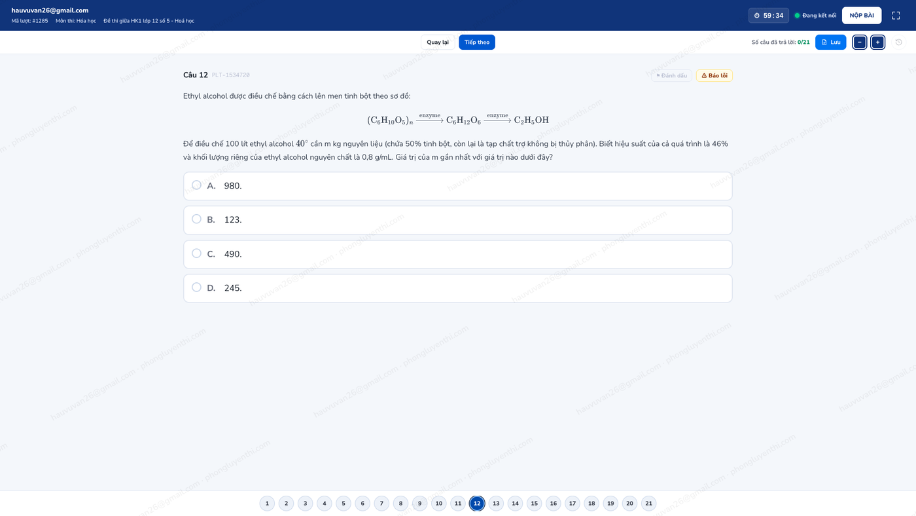The image size is (916, 516).
Task: Go to next question Tiếp theo
Action: [477, 43]
